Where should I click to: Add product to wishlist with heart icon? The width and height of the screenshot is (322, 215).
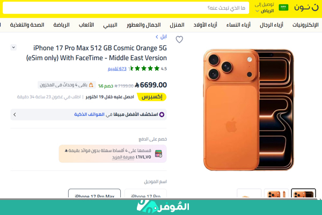coord(179,39)
